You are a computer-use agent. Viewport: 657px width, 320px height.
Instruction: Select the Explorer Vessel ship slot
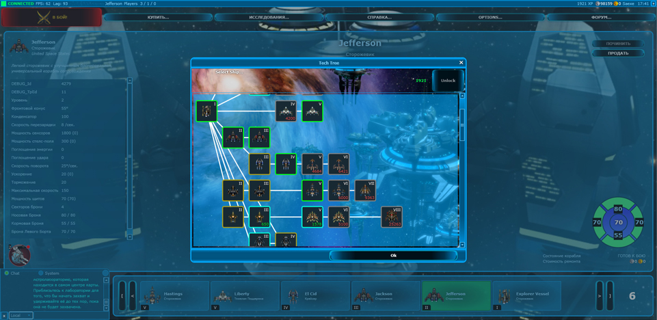point(526,295)
